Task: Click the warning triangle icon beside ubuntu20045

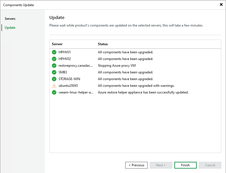Action: [54, 86]
